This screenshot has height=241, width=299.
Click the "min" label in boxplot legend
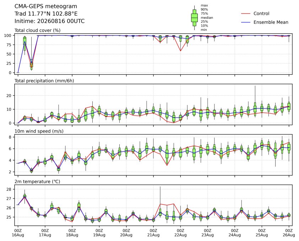[204, 30]
